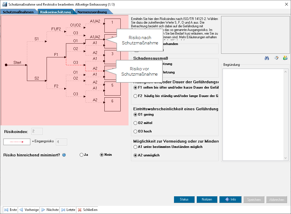Screen dimensions: 291x214
Task: Click the Info button
Action: (230, 199)
